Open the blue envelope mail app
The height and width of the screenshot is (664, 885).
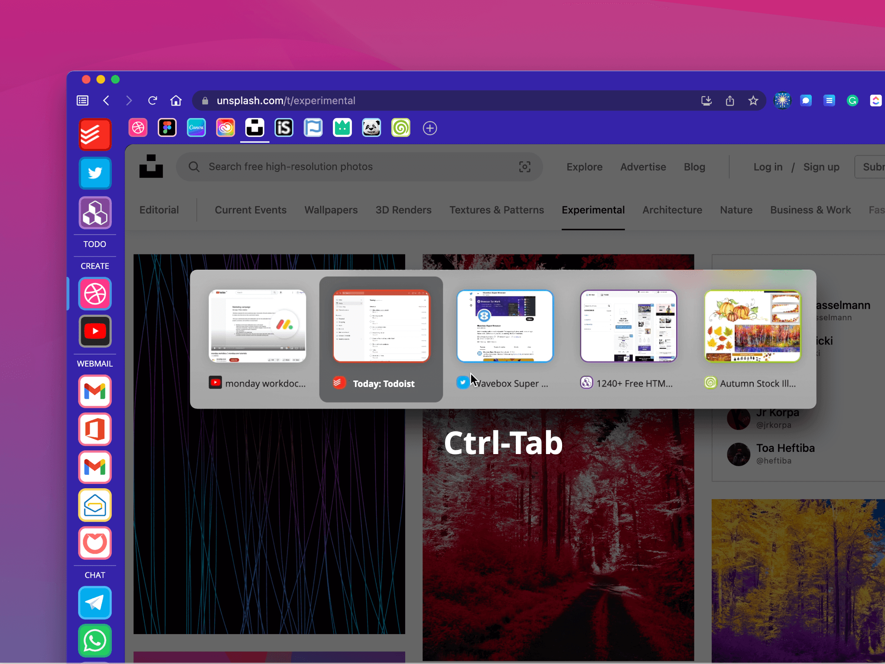(x=95, y=505)
